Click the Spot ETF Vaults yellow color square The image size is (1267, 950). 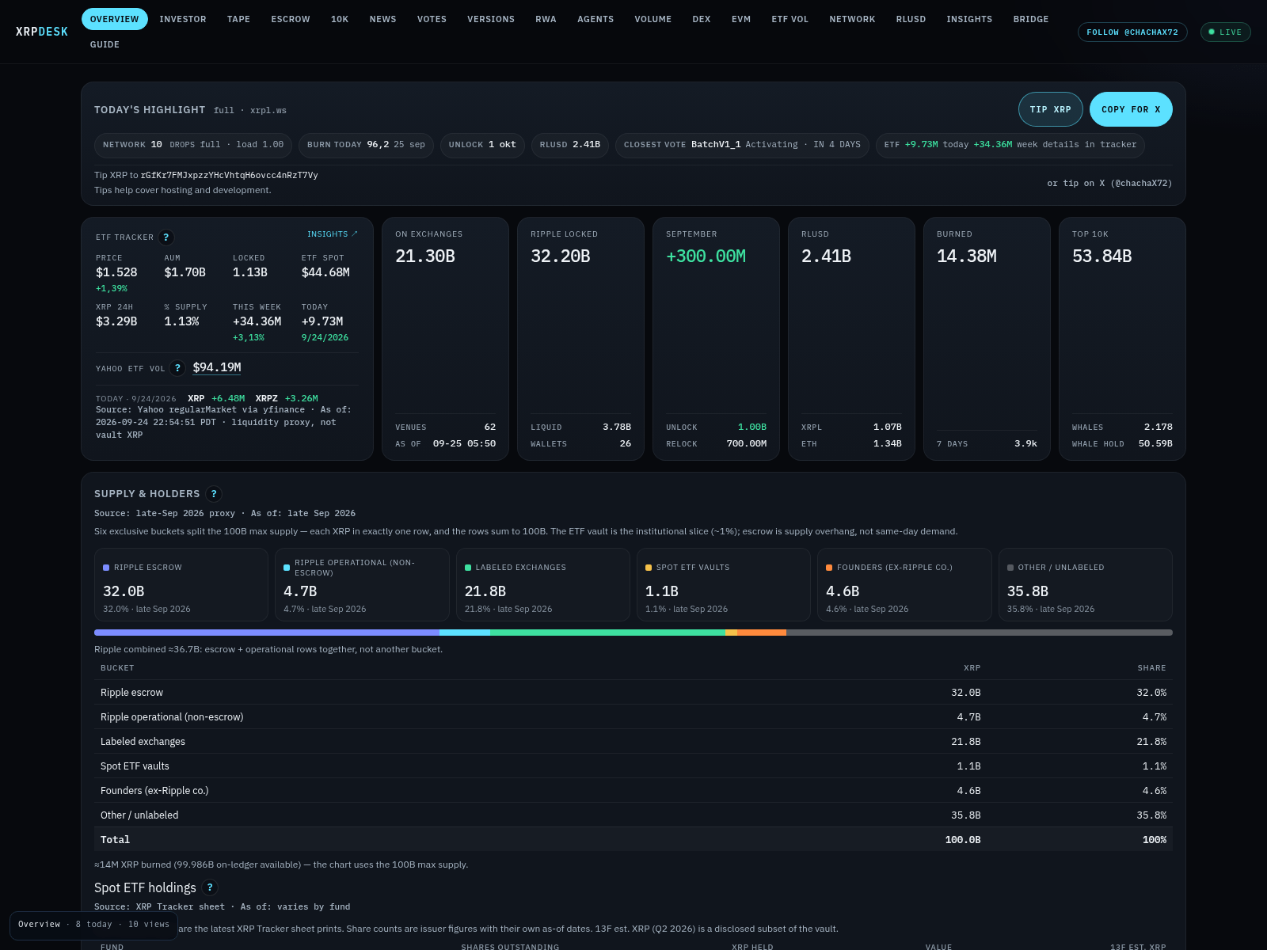tap(649, 568)
